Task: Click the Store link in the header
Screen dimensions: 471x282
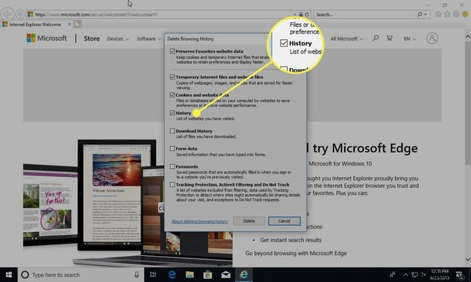Action: [x=91, y=38]
